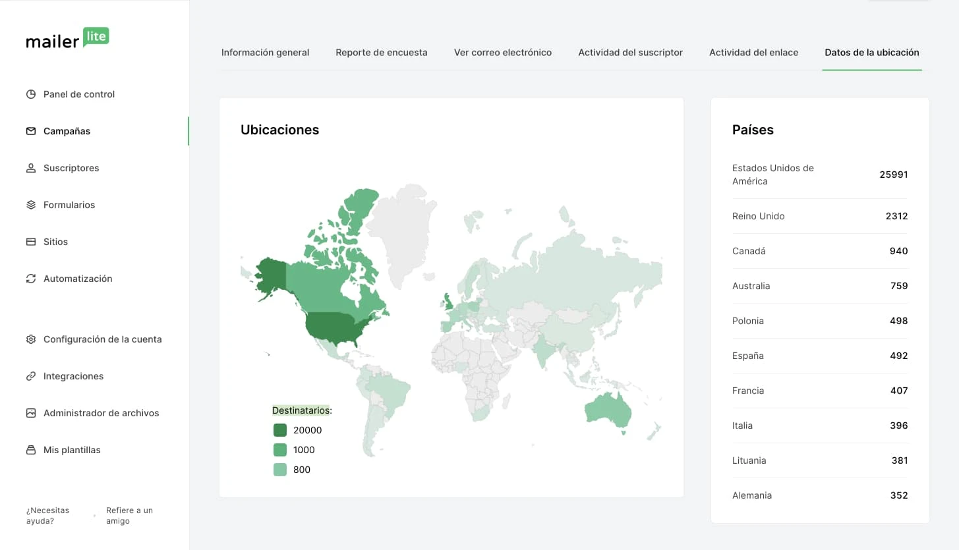959x550 pixels.
Task: Click the Sitios browser icon
Action: coord(31,242)
